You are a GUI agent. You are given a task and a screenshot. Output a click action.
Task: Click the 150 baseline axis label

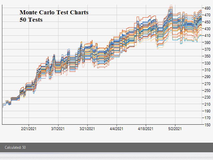[208, 125]
